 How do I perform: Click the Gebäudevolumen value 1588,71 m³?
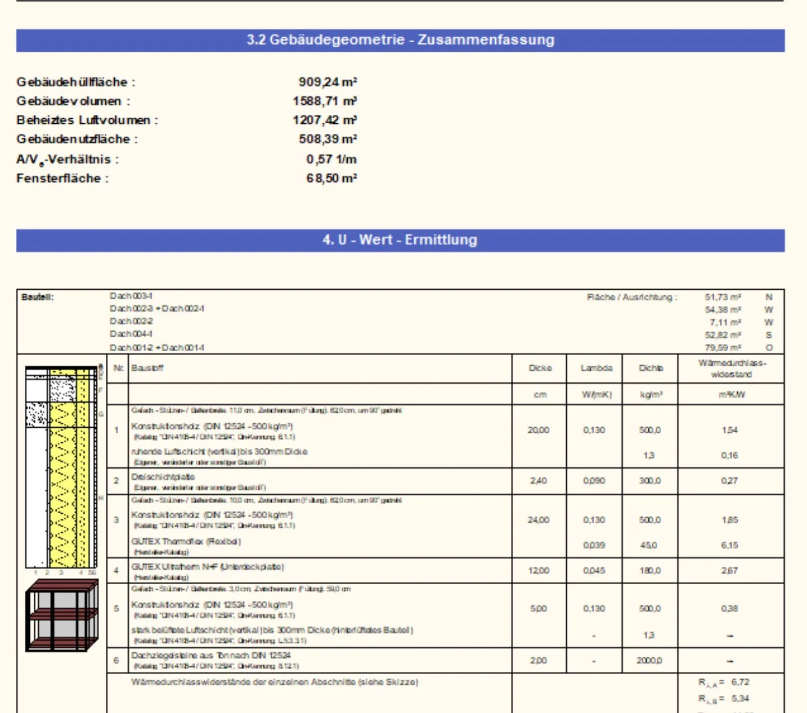[325, 101]
